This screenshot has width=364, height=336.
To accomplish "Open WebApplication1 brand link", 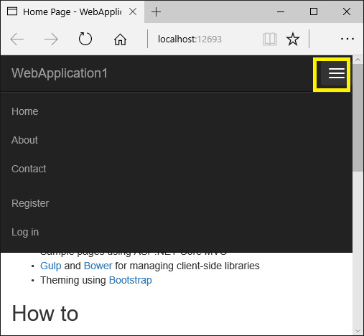I will 60,73.
